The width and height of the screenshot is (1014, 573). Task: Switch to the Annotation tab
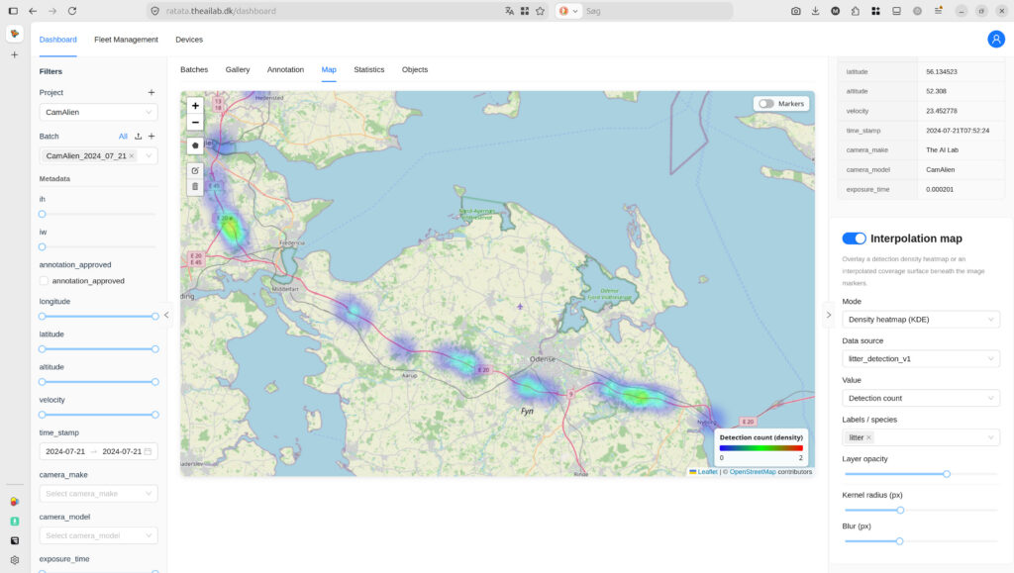pyautogui.click(x=285, y=69)
